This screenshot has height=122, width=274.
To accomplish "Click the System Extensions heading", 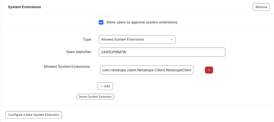I will tap(24, 7).
